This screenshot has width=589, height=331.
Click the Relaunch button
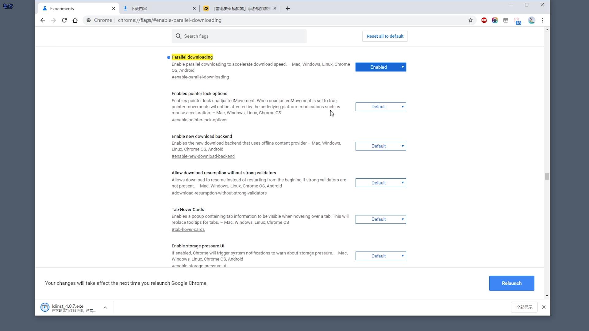click(511, 283)
